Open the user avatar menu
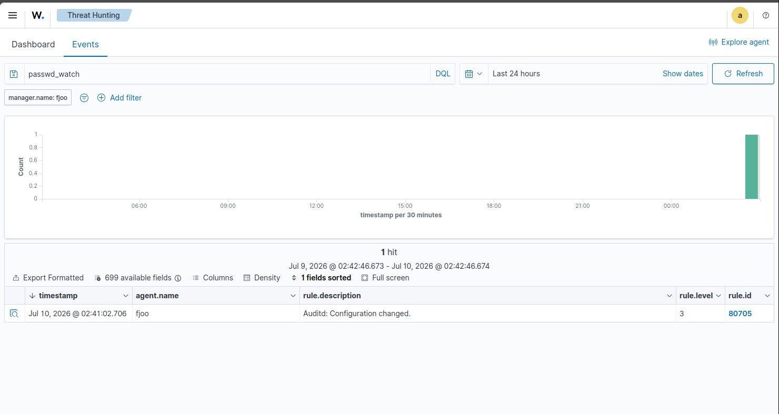The image size is (779, 414). click(x=740, y=15)
